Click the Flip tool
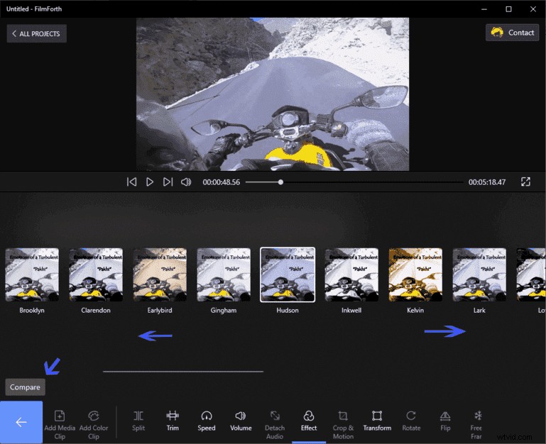The image size is (546, 444). click(445, 421)
